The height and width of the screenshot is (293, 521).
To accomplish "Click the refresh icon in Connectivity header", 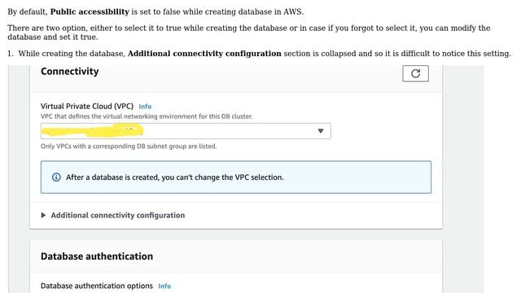I will pos(415,73).
